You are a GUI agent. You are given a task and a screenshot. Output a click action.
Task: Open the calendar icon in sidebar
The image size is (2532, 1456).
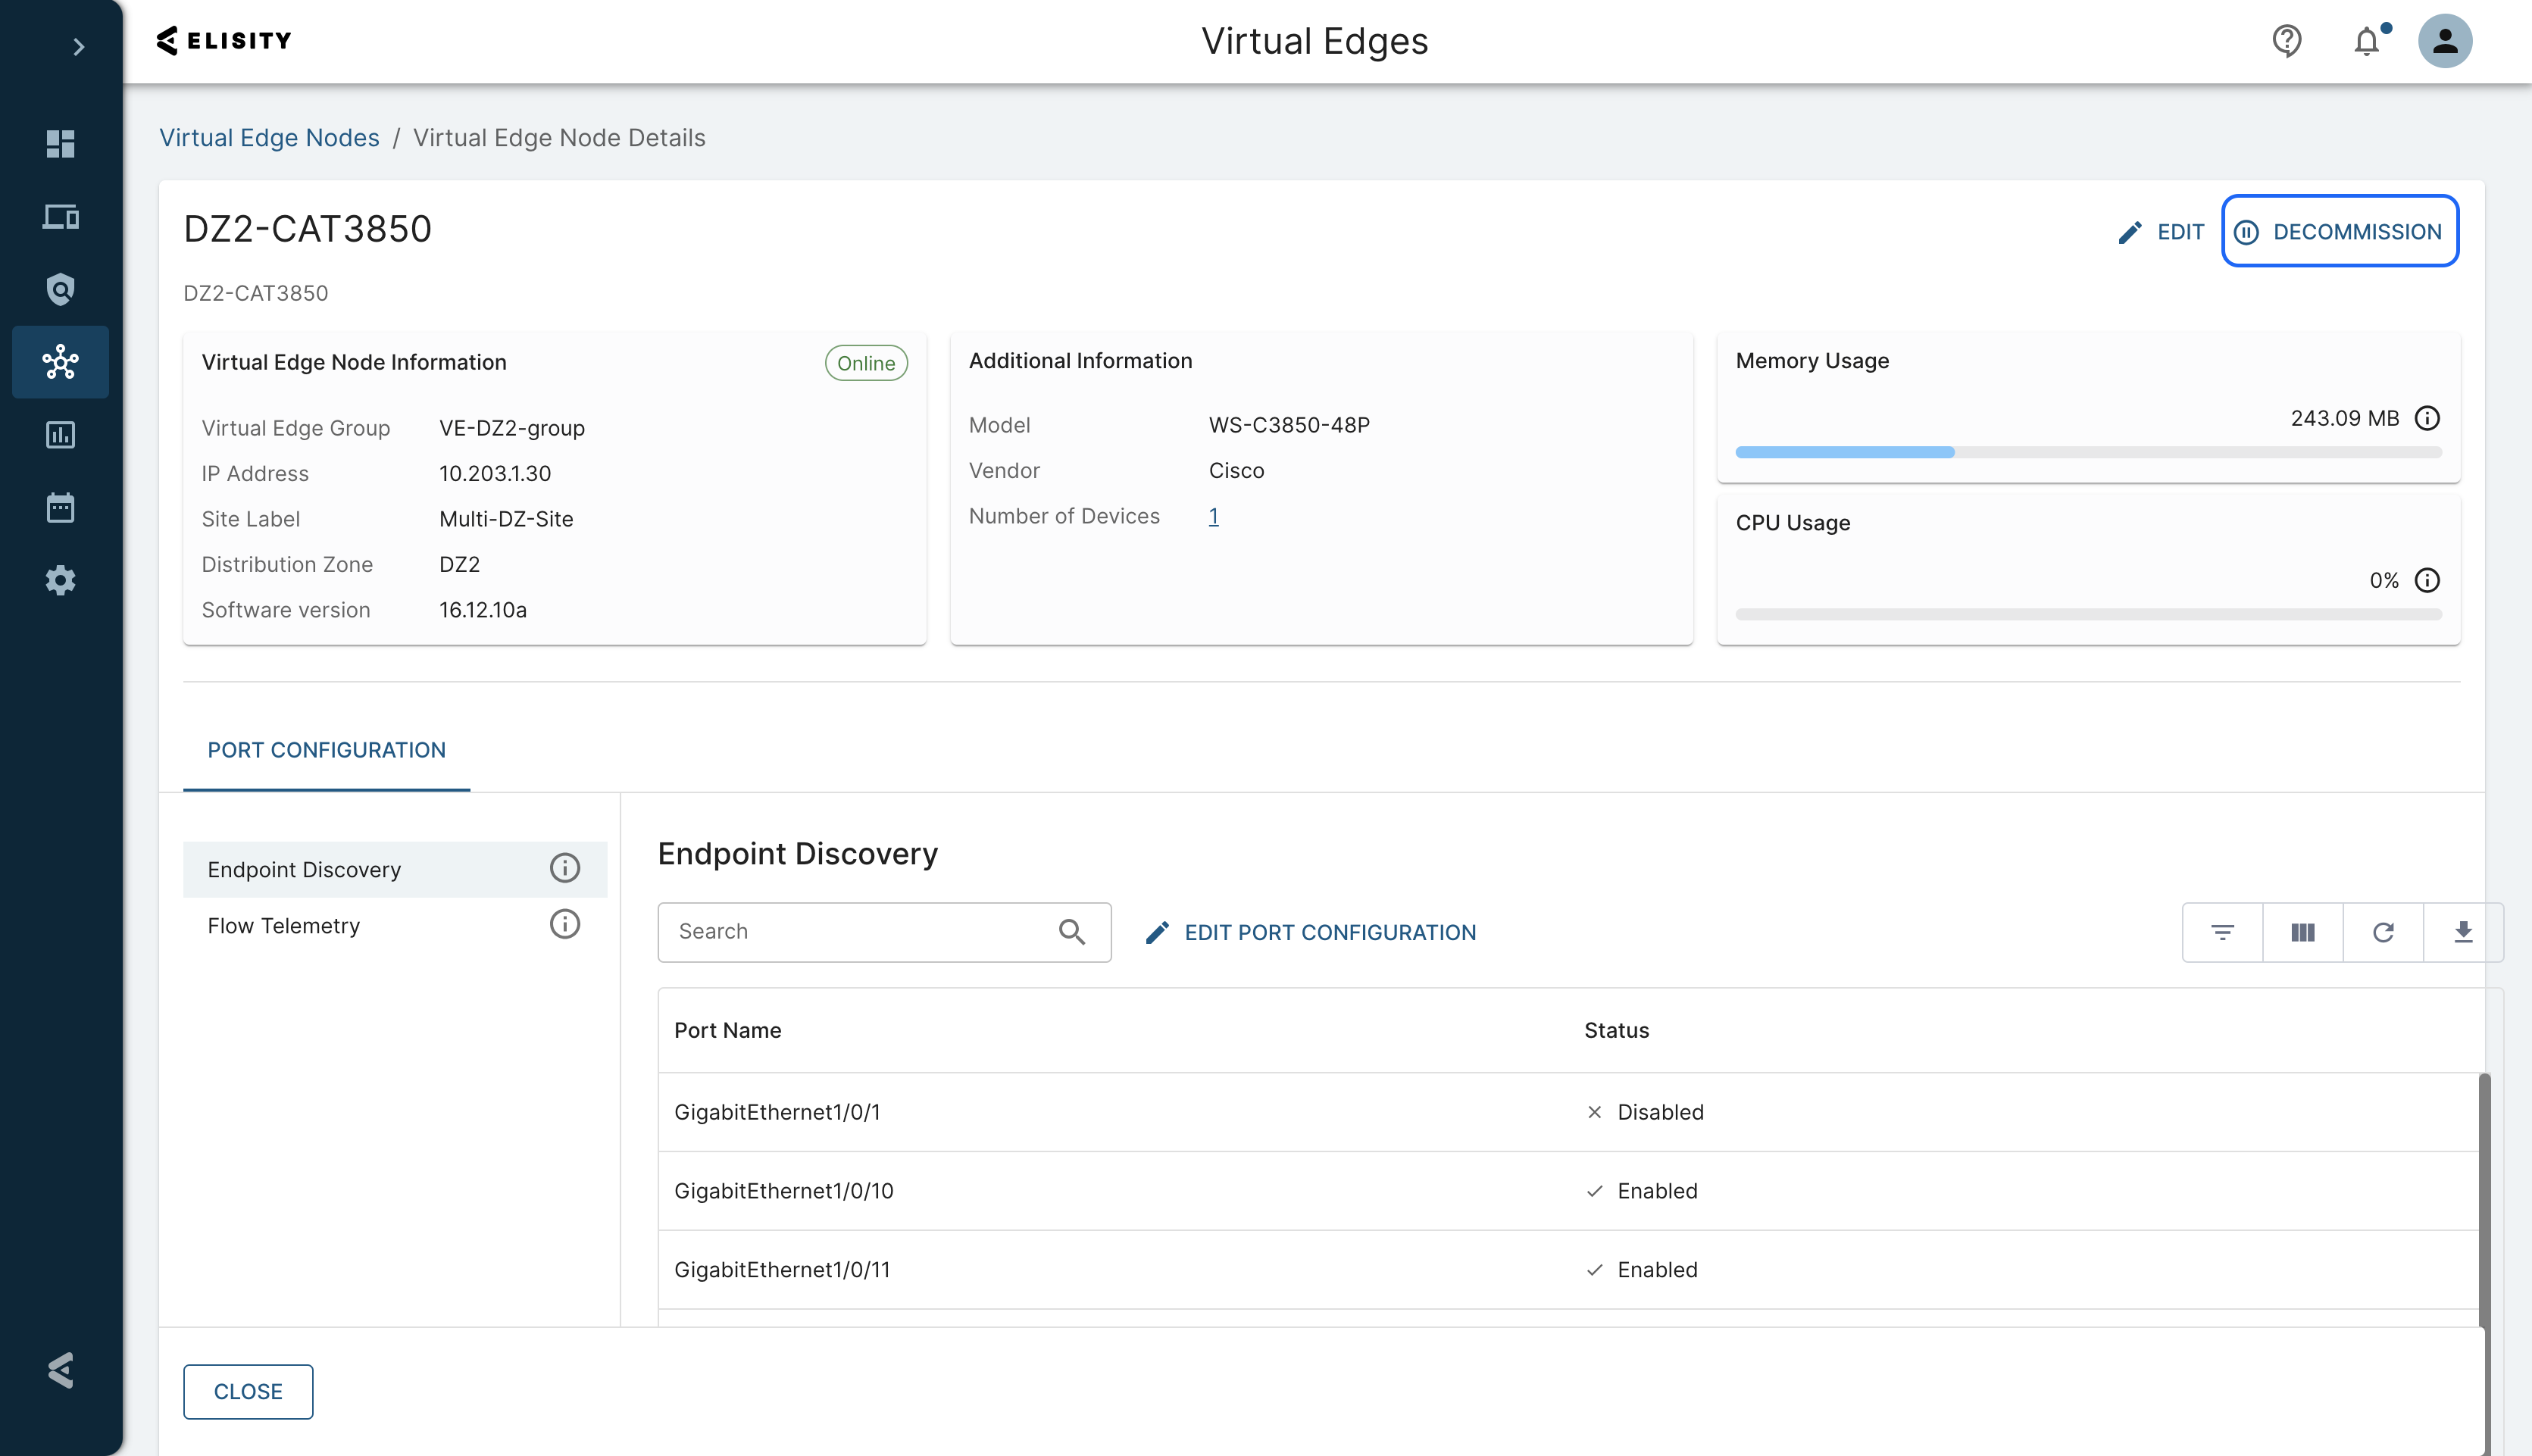pyautogui.click(x=60, y=508)
